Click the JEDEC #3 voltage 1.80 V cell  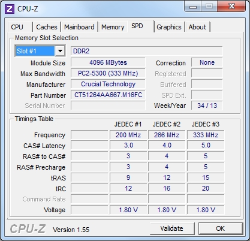pyautogui.click(x=206, y=210)
